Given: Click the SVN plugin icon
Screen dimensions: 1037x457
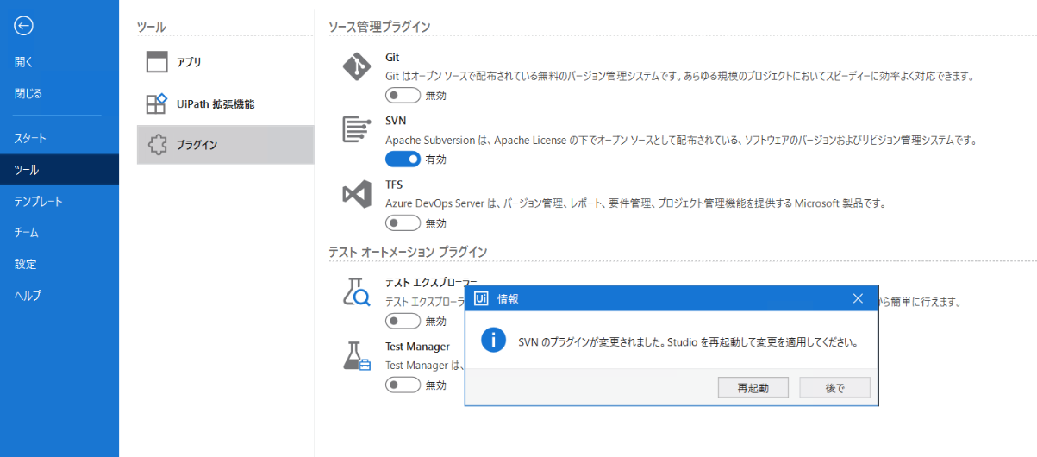Looking at the screenshot, I should [356, 130].
